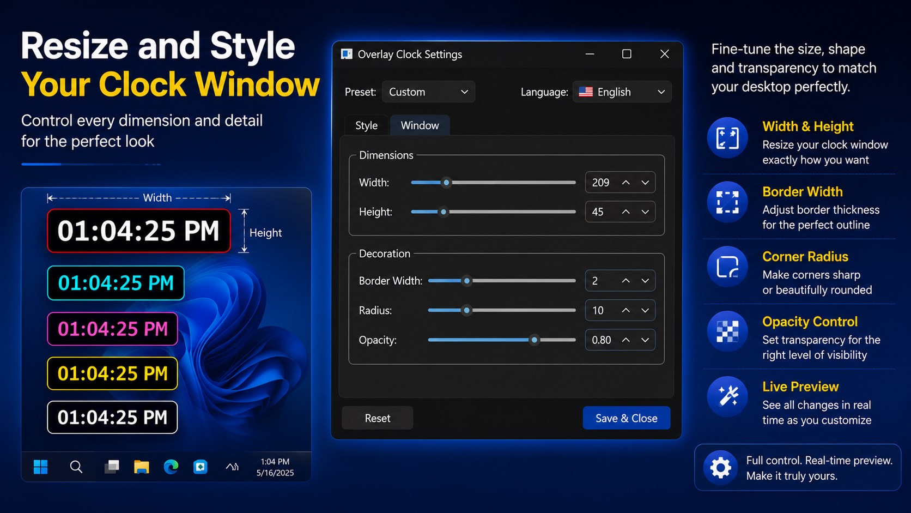Click the Border Width slider handle
The image size is (911, 513).
[466, 281]
